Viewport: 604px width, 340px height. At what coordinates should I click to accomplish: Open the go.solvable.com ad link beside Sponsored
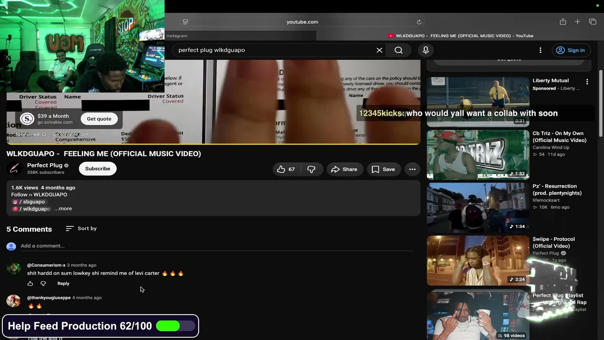pyautogui.click(x=71, y=135)
